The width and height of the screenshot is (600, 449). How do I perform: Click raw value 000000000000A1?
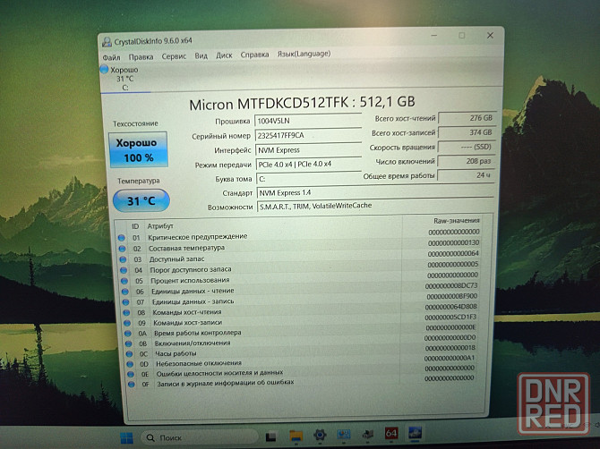pos(450,358)
